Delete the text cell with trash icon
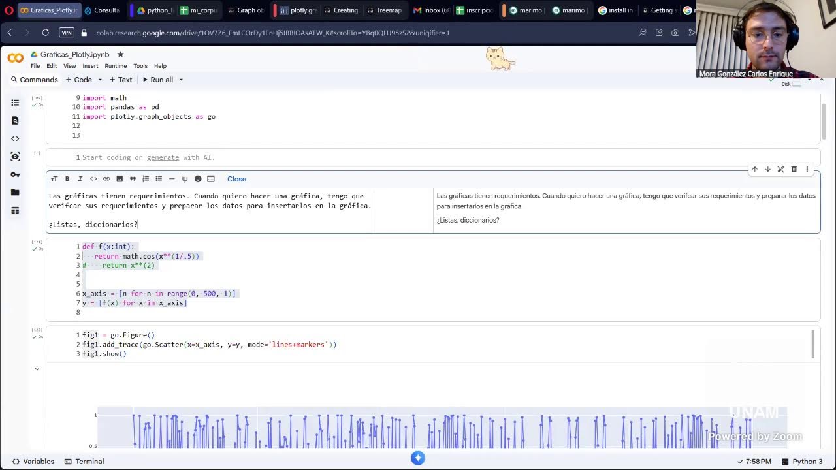 (794, 169)
